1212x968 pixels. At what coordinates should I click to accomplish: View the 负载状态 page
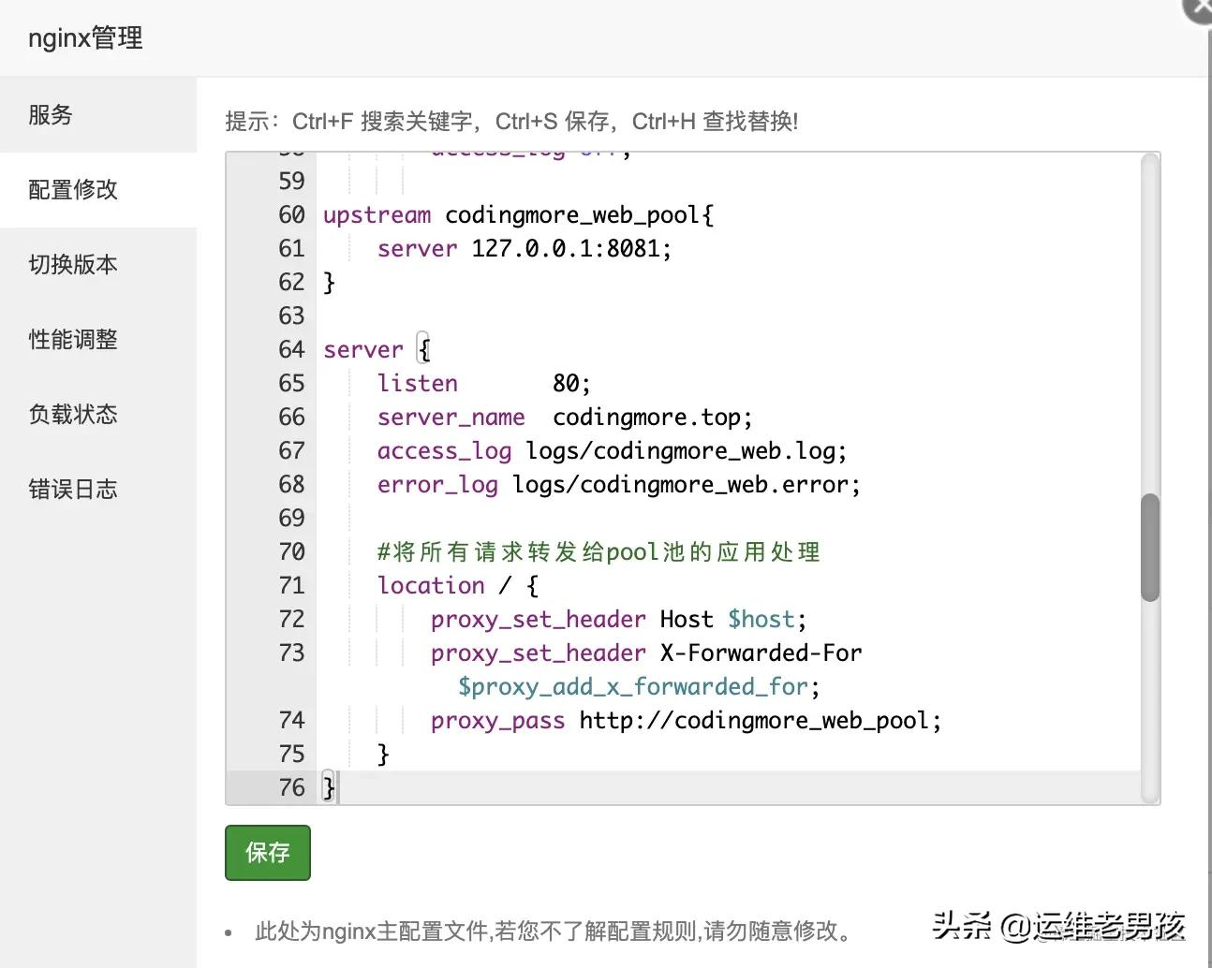71,414
